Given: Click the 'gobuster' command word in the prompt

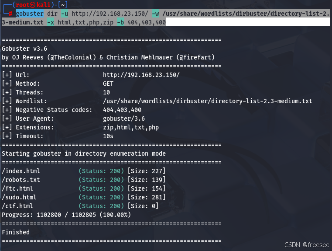Looking at the screenshot, I should (x=30, y=14).
